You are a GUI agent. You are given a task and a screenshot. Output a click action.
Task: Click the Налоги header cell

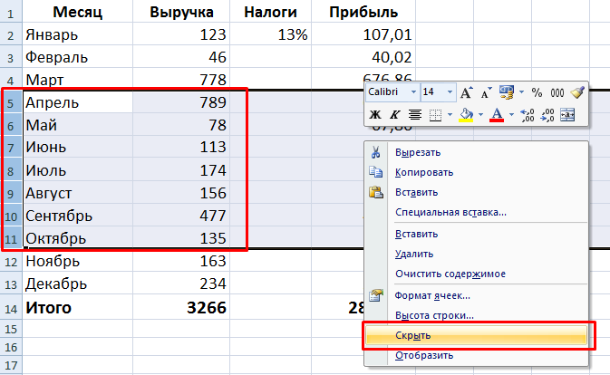(270, 13)
